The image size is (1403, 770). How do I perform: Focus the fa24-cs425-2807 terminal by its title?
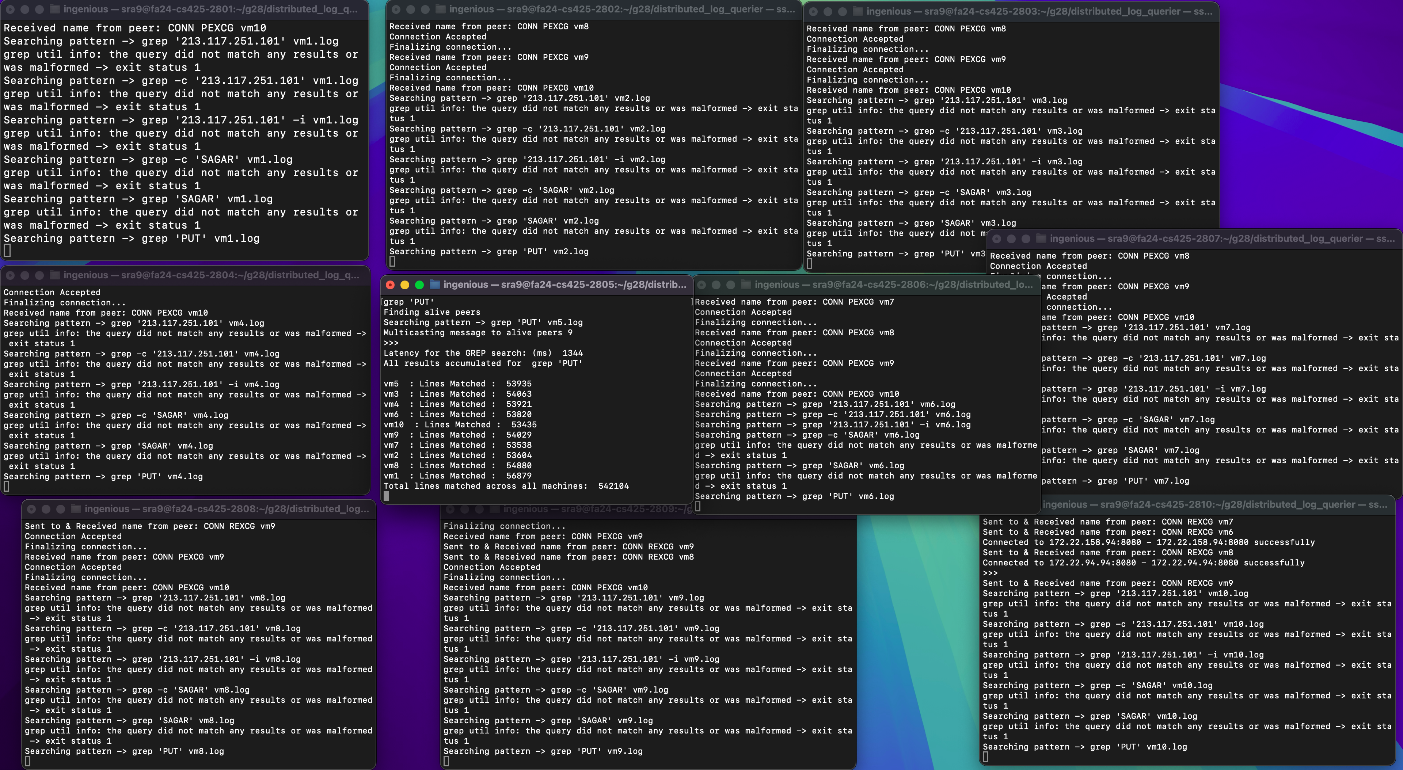click(1223, 239)
